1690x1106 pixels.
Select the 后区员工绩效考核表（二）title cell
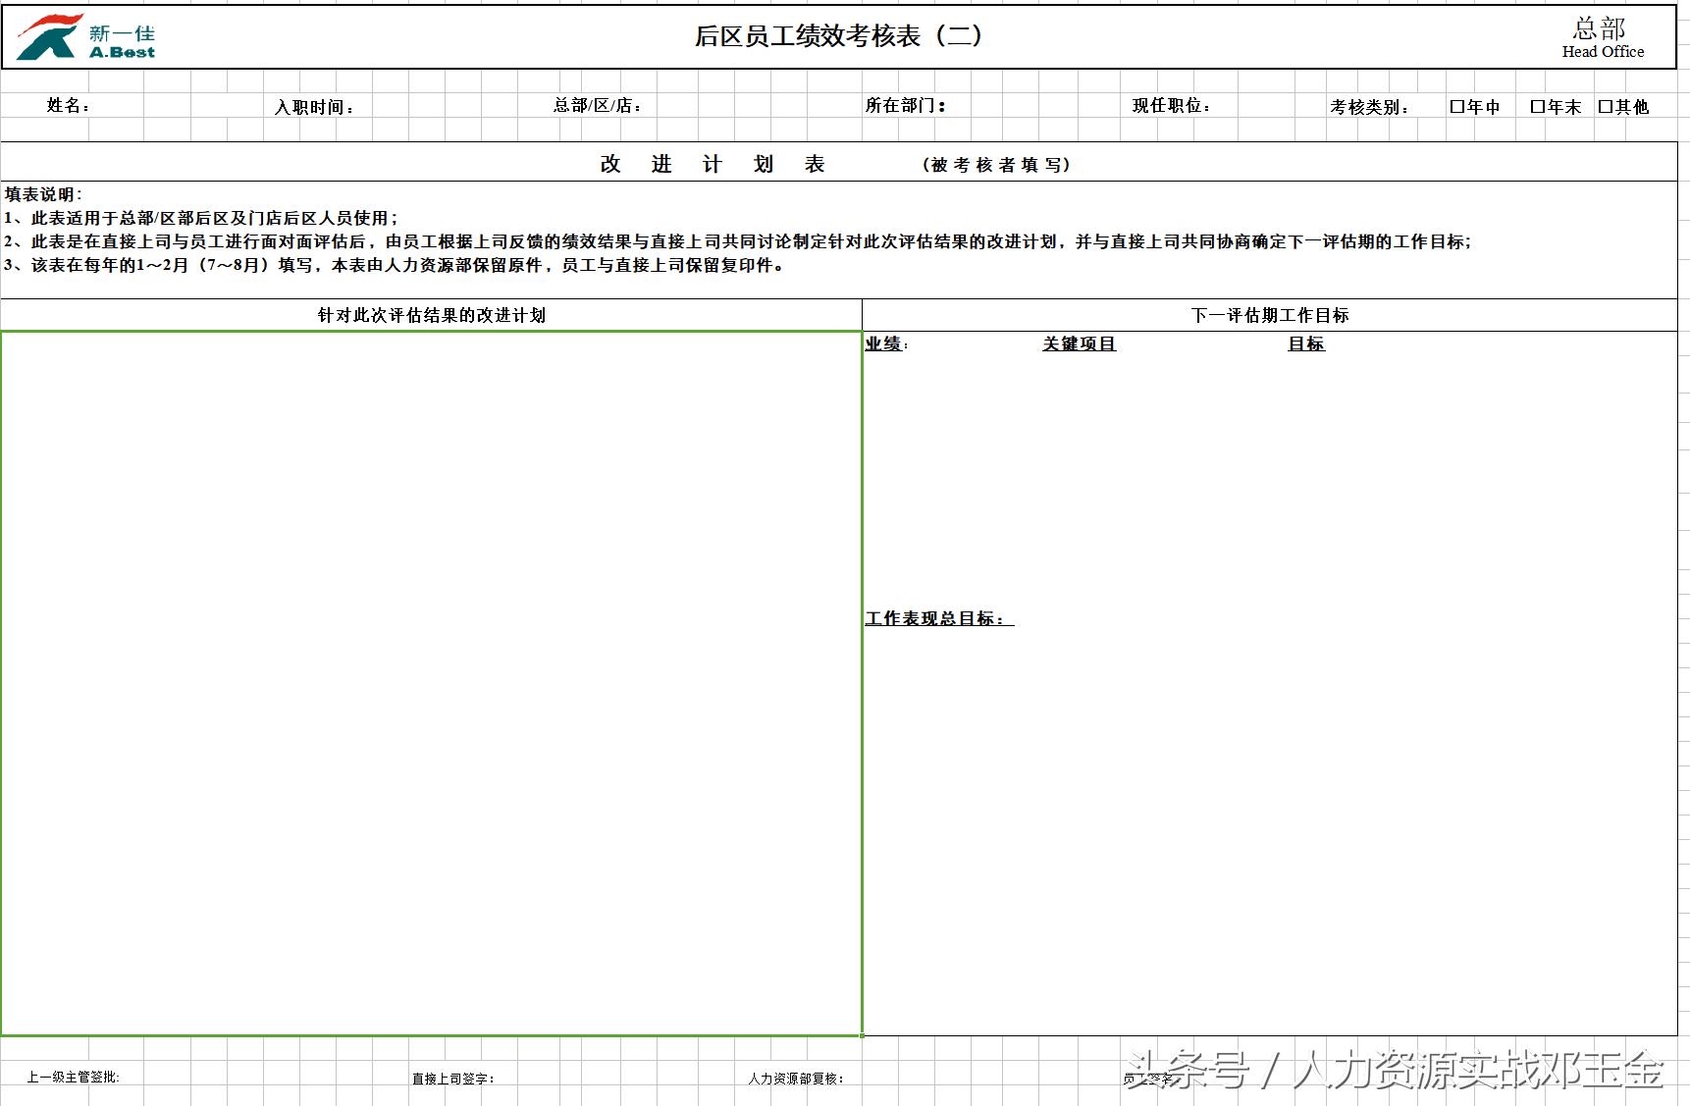point(839,36)
